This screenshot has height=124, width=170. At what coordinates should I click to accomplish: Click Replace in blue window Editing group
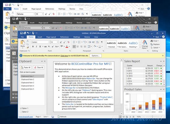point(155,44)
